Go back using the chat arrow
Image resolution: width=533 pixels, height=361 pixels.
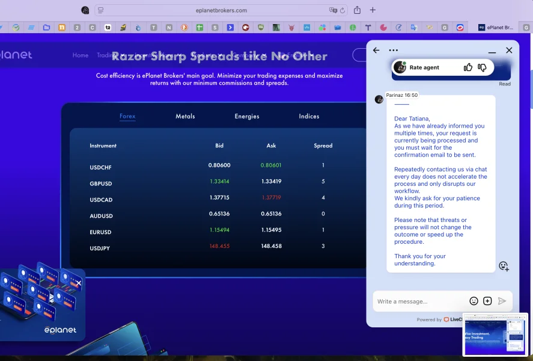point(376,51)
